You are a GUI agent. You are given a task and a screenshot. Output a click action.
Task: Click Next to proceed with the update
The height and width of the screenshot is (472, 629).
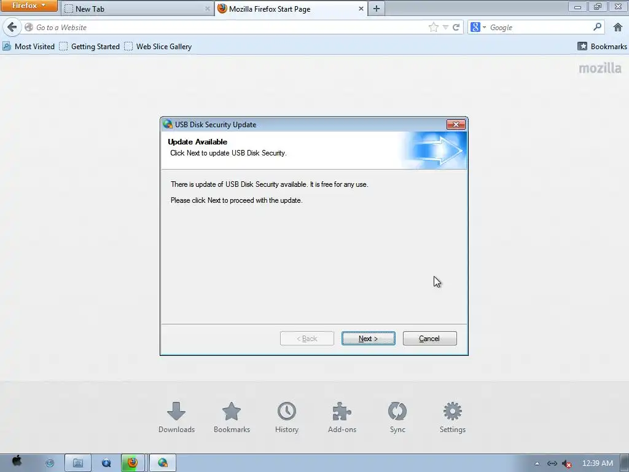click(369, 339)
